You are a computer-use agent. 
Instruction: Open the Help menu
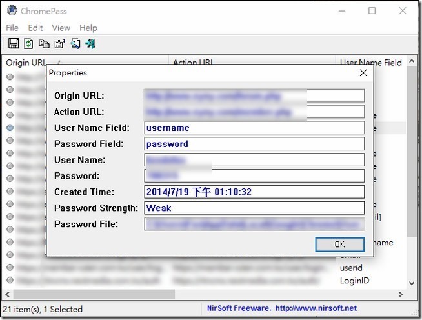[88, 28]
